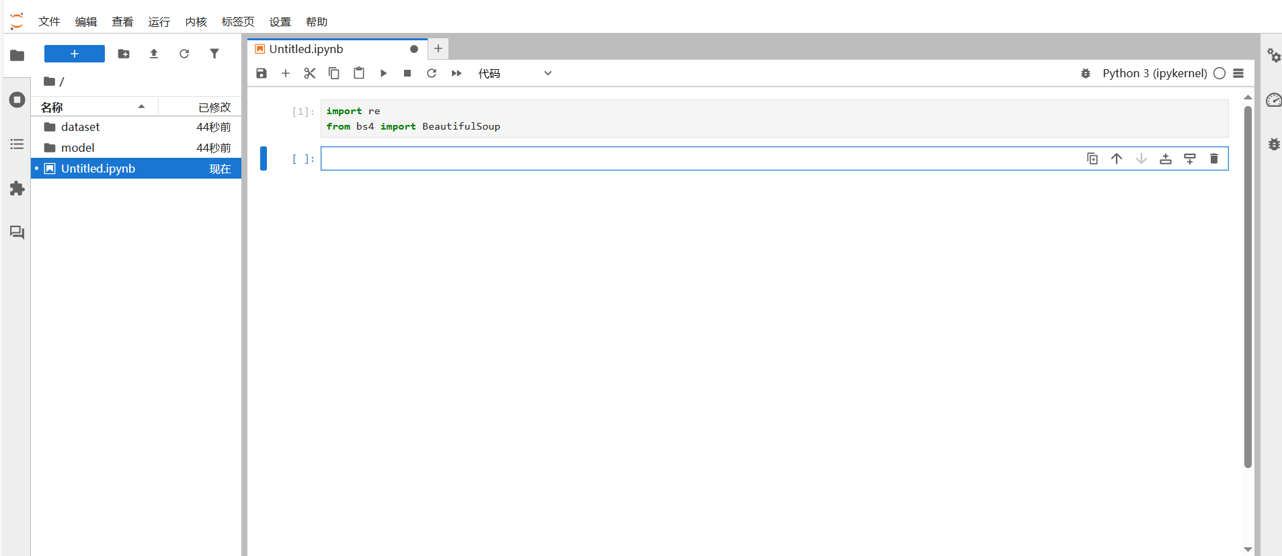Restart kernel and run all cells
Screen dimensions: 1282x556
[456, 73]
